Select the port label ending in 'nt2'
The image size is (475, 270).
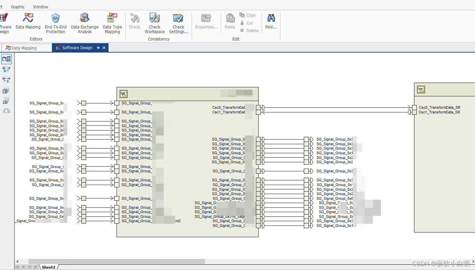[x=151, y=221]
